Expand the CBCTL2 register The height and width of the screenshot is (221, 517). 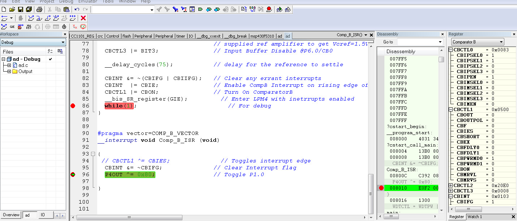[451, 186]
